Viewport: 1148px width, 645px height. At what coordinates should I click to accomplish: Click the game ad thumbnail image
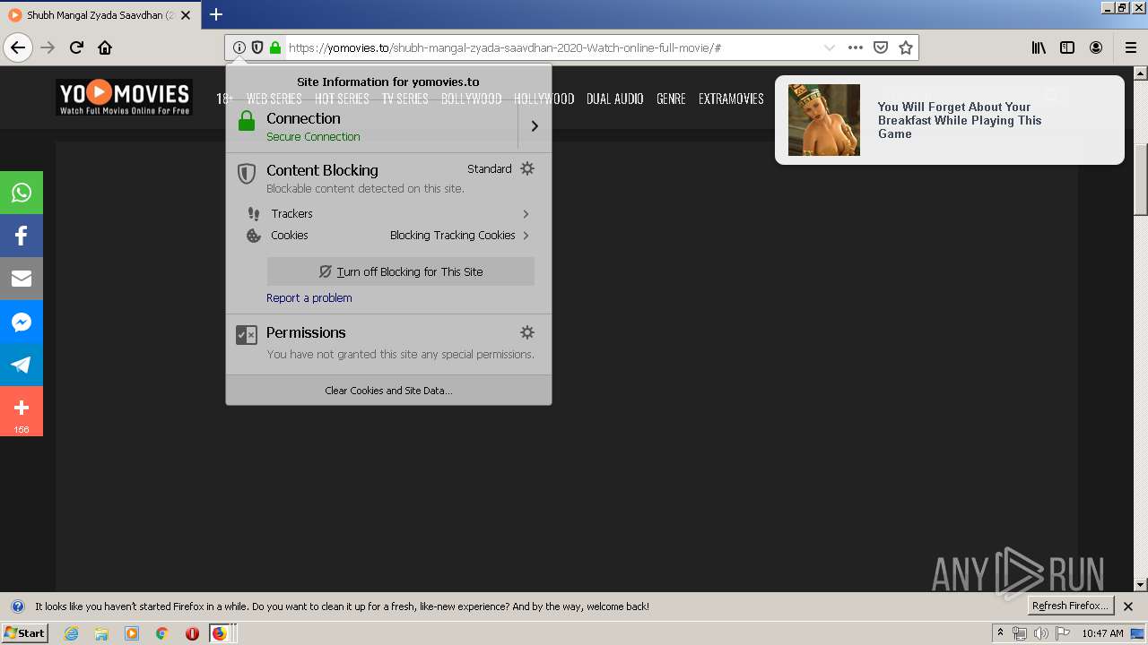(x=824, y=120)
